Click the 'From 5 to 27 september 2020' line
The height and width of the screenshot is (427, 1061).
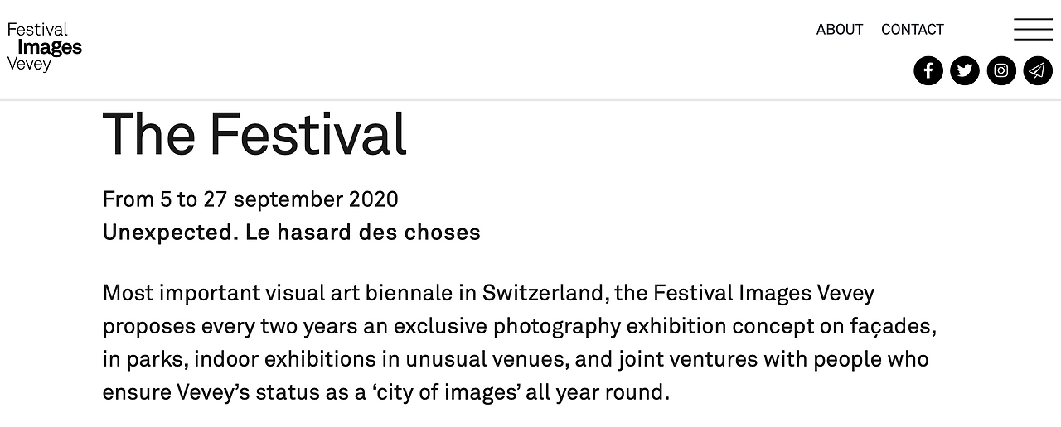250,199
